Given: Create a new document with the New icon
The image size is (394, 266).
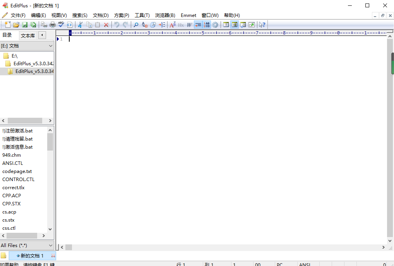Looking at the screenshot, I should coord(7,25).
